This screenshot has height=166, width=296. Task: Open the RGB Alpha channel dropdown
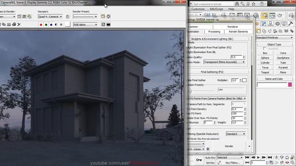85,24
